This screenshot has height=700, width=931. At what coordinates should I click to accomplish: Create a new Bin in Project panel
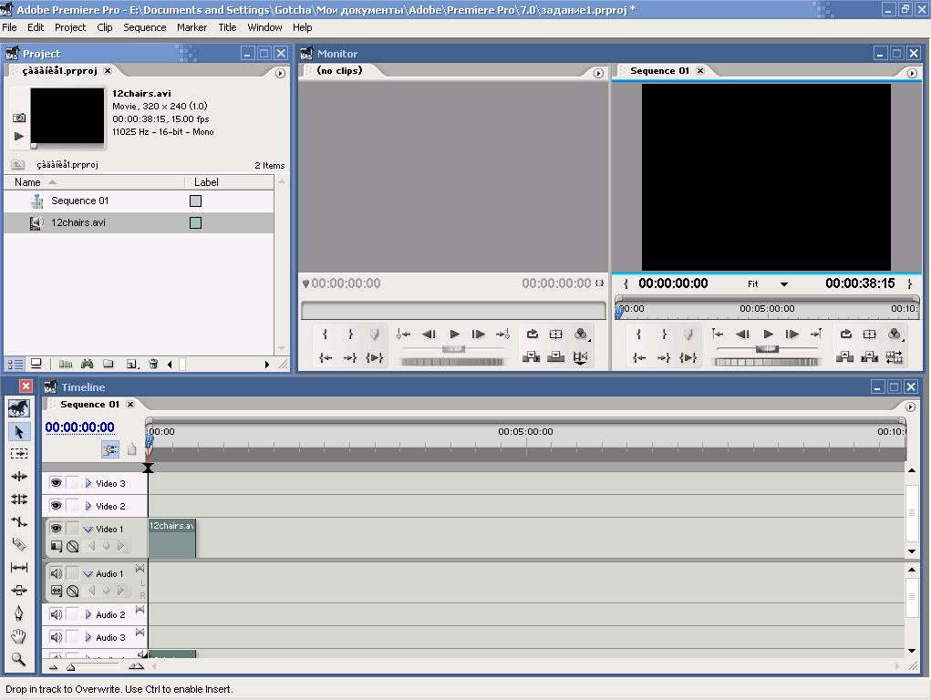(109, 364)
